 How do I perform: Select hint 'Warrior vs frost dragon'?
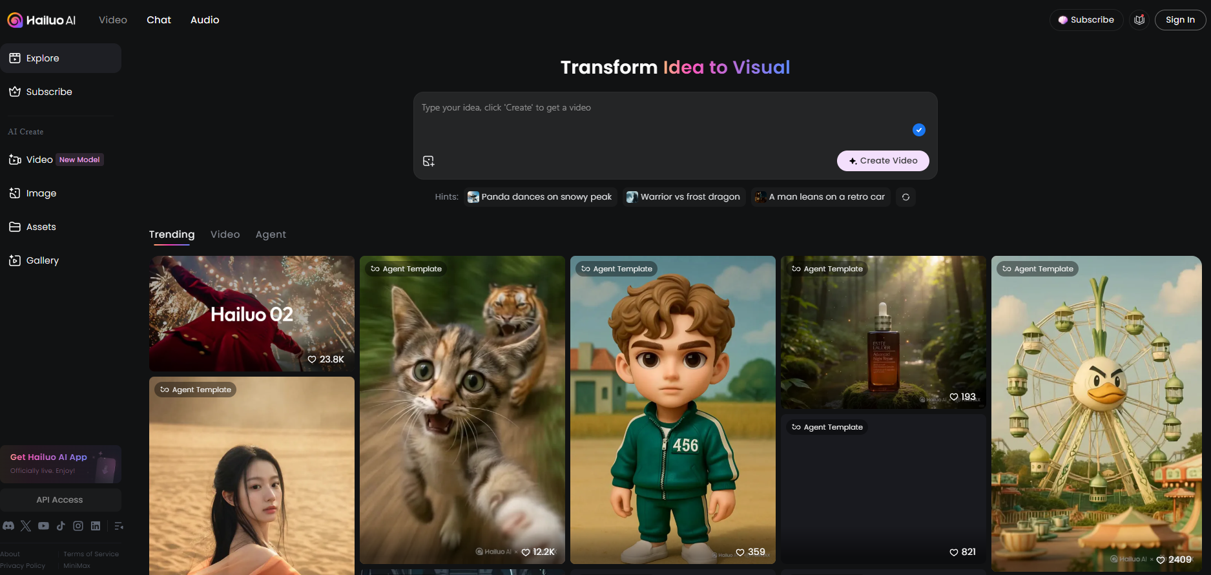(684, 197)
